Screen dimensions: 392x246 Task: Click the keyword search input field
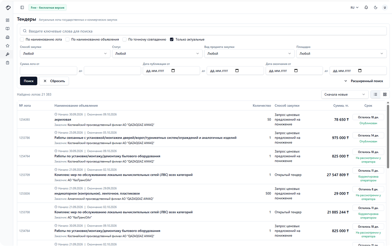[203, 31]
